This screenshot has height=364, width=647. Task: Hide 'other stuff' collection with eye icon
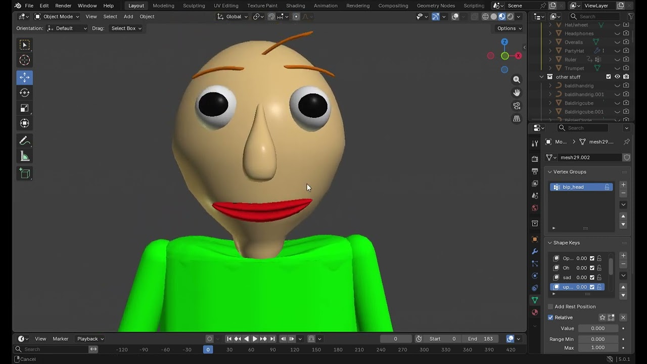pyautogui.click(x=617, y=77)
